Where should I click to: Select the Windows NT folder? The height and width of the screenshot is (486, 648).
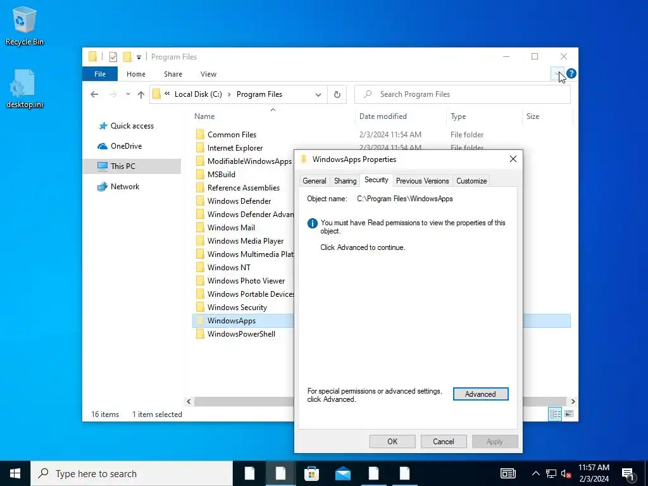228,268
